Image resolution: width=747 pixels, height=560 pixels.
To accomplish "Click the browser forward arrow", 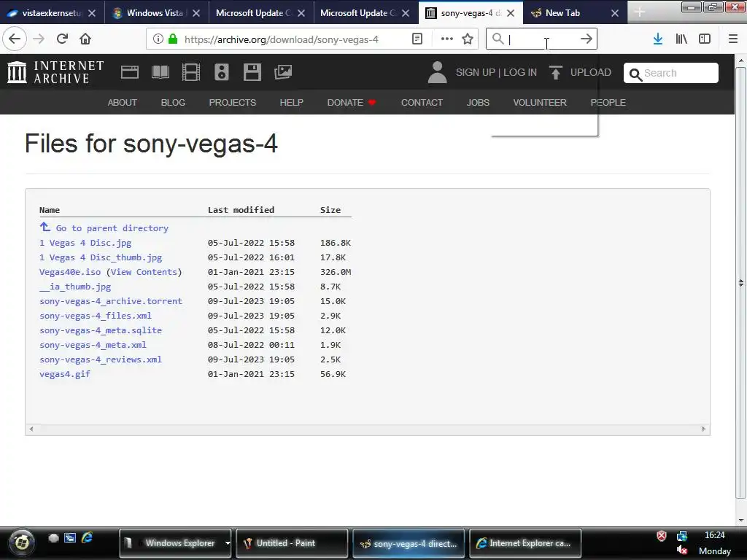I will (x=39, y=39).
